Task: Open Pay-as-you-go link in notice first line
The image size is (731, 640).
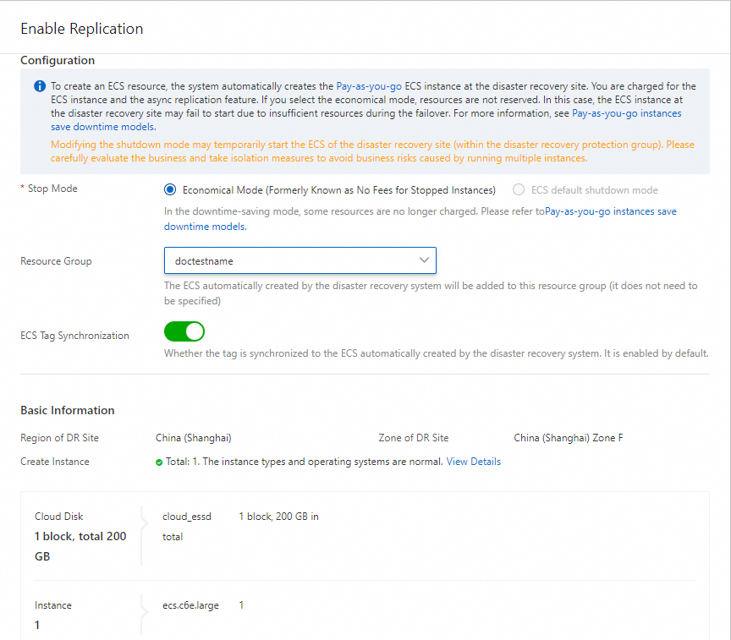Action: (369, 86)
